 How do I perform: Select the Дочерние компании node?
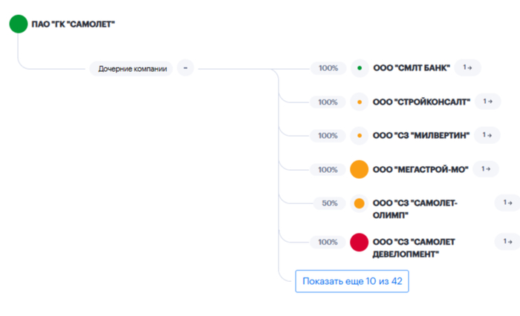click(x=131, y=68)
